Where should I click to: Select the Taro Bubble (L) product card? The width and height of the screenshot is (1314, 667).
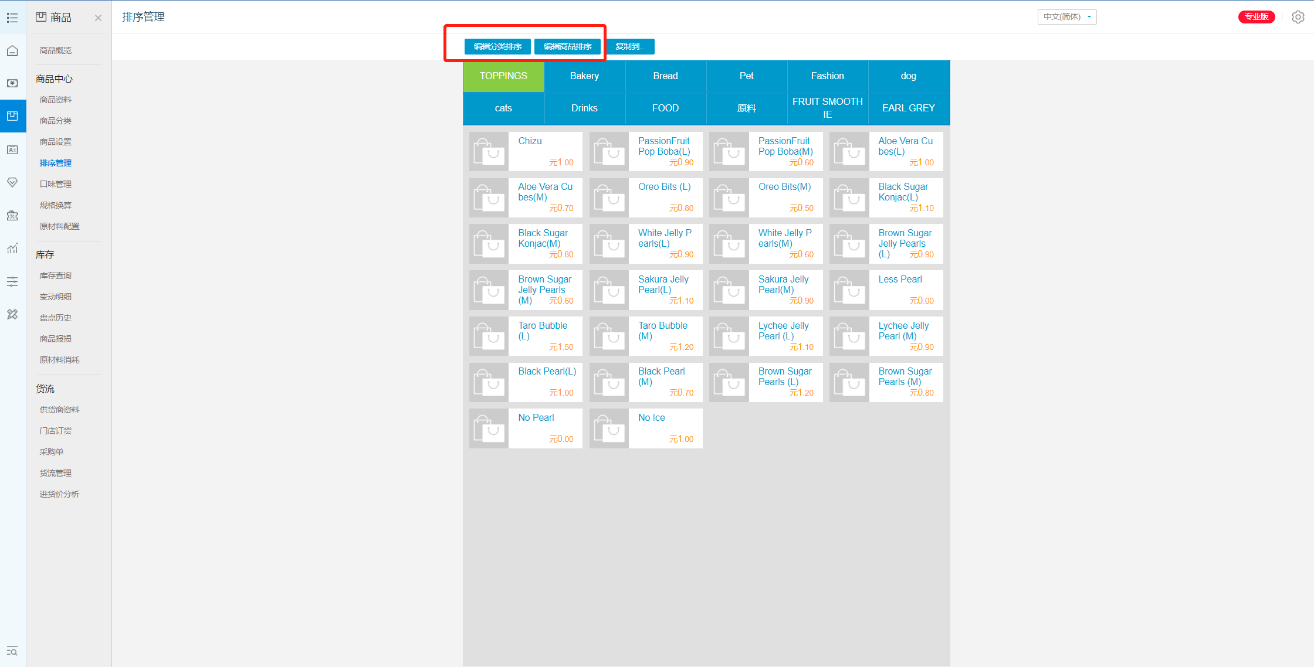(526, 336)
